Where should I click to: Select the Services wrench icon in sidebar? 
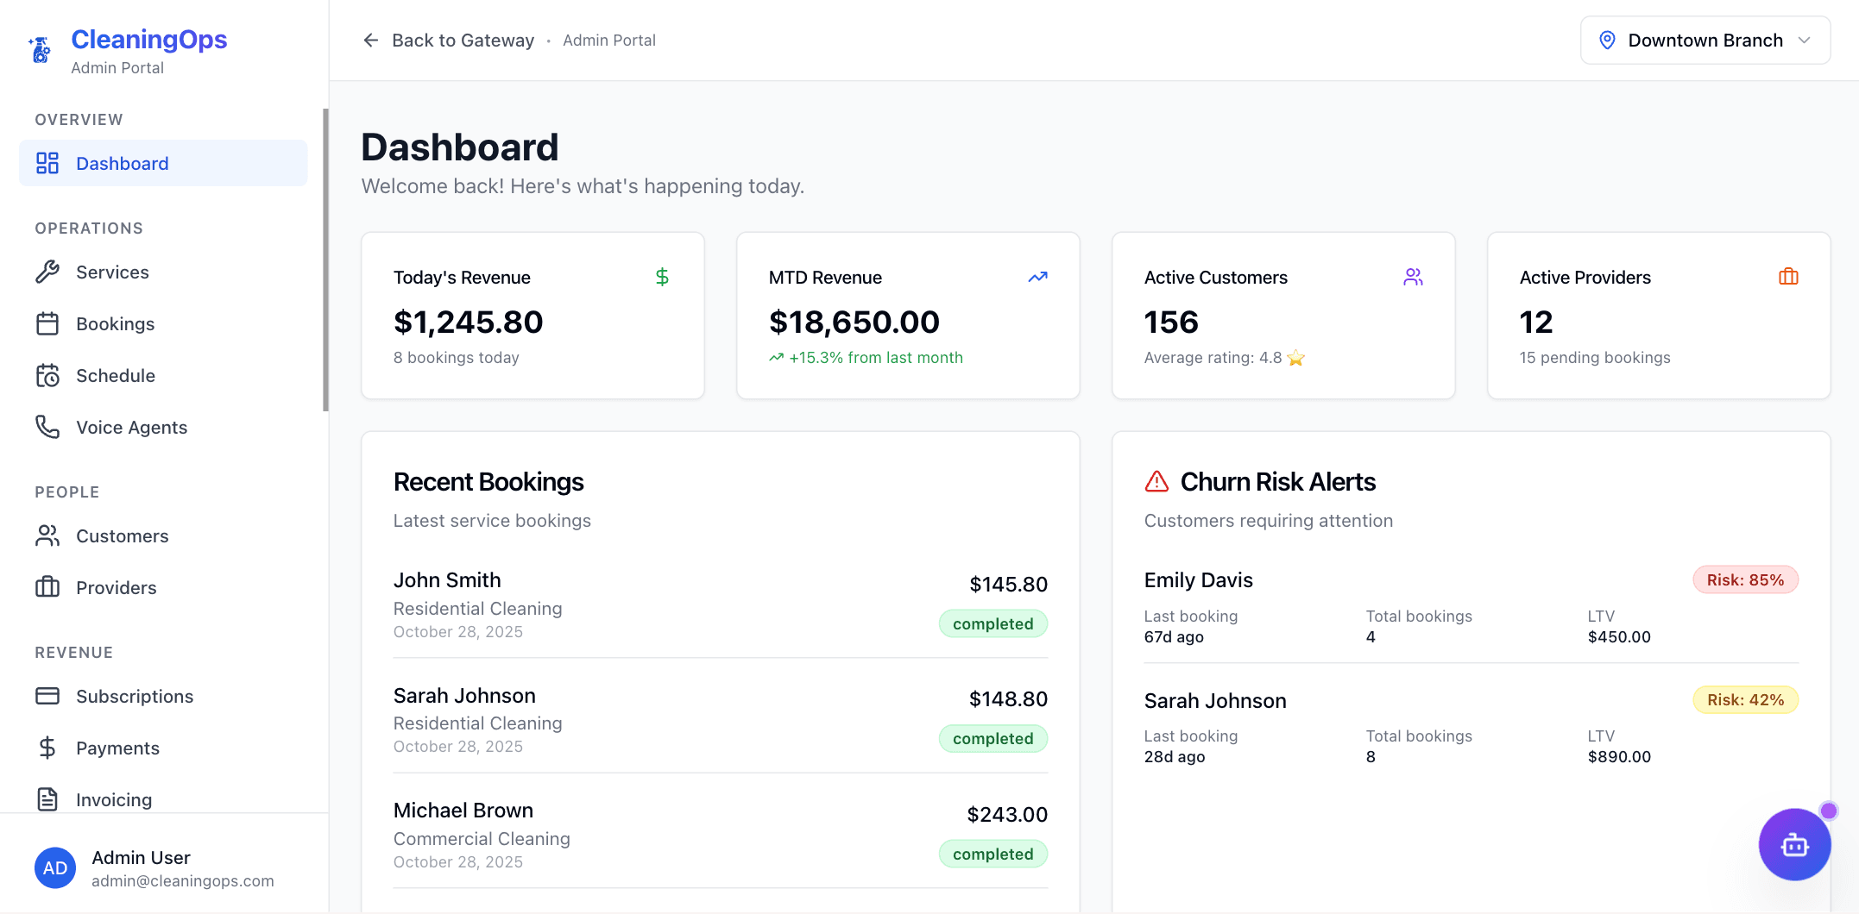pyautogui.click(x=48, y=272)
